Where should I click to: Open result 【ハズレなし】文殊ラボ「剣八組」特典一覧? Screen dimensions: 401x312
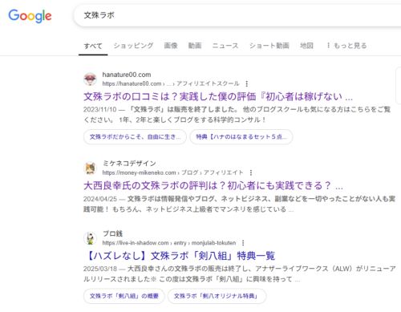(x=180, y=256)
